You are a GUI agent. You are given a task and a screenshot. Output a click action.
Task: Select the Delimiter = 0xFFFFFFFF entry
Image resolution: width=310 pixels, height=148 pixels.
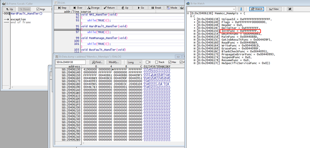click(x=228, y=28)
